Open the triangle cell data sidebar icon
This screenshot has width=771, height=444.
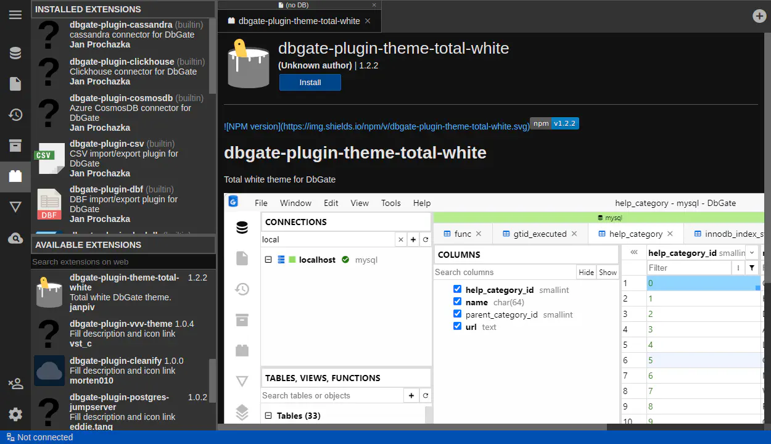click(15, 207)
